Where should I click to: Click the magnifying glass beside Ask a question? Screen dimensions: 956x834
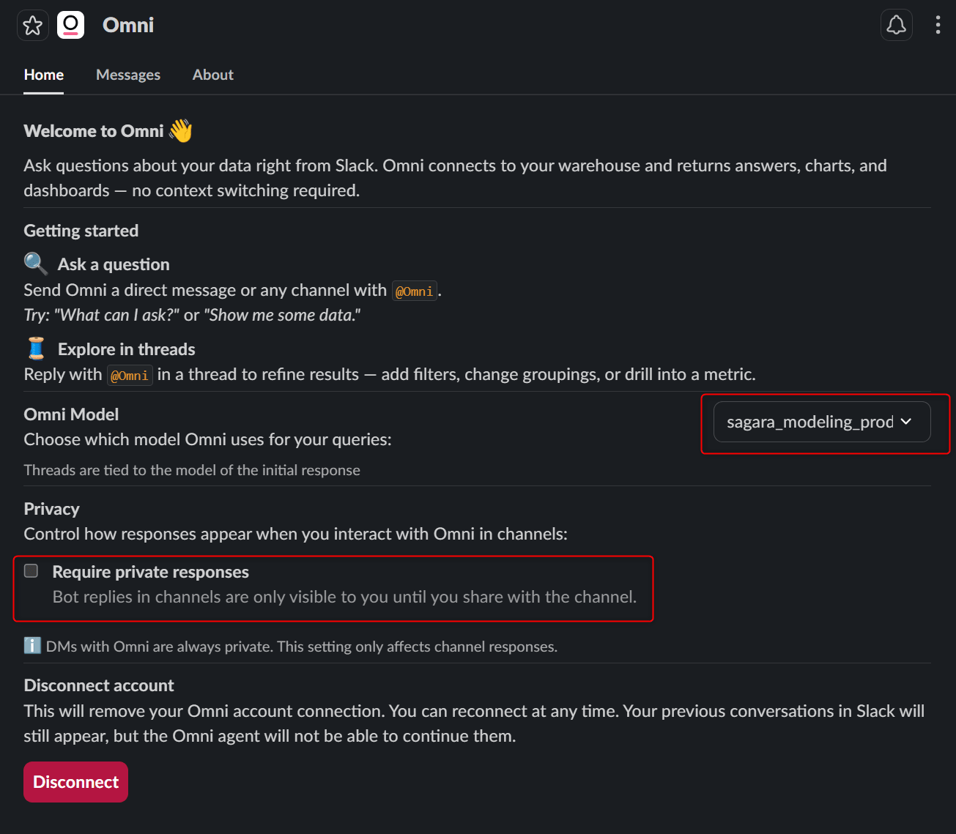[x=36, y=264]
